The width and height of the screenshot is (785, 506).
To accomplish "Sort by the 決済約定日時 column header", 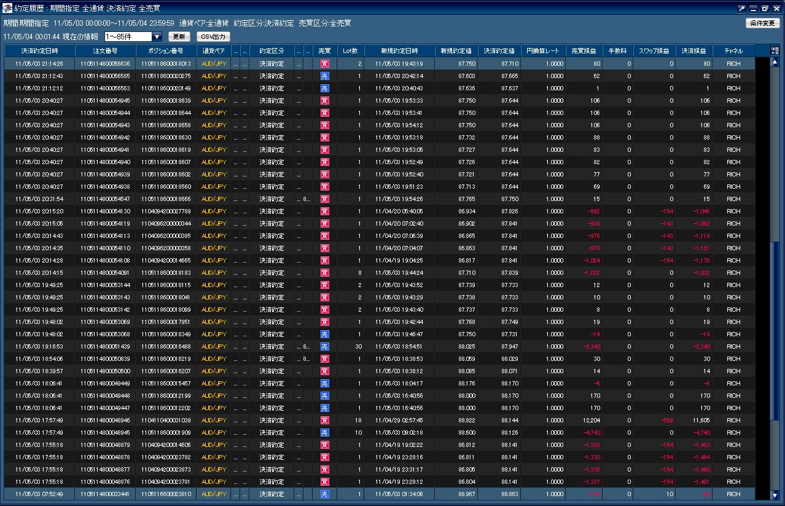I will [39, 51].
